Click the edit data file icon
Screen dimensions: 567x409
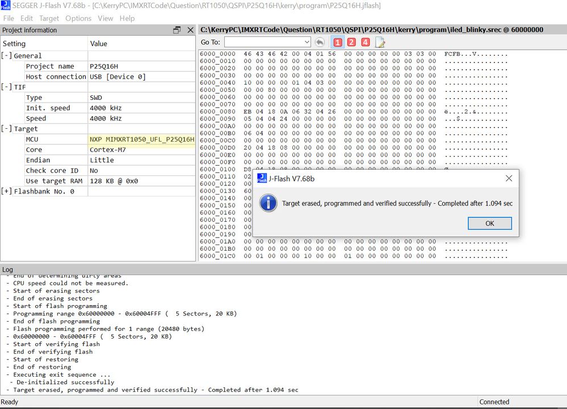click(380, 43)
